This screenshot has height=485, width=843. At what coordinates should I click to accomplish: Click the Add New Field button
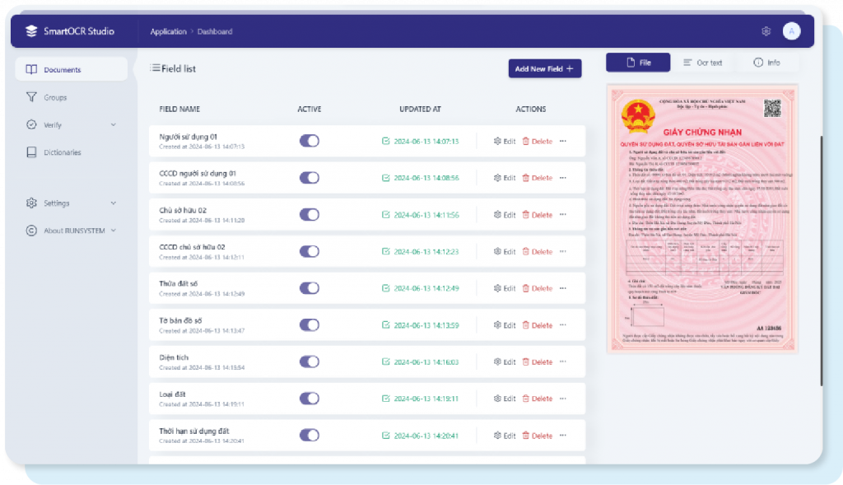545,68
